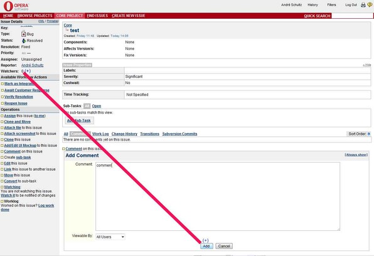The width and height of the screenshot is (374, 256).
Task: Switch to the Transitions tab
Action: click(149, 134)
